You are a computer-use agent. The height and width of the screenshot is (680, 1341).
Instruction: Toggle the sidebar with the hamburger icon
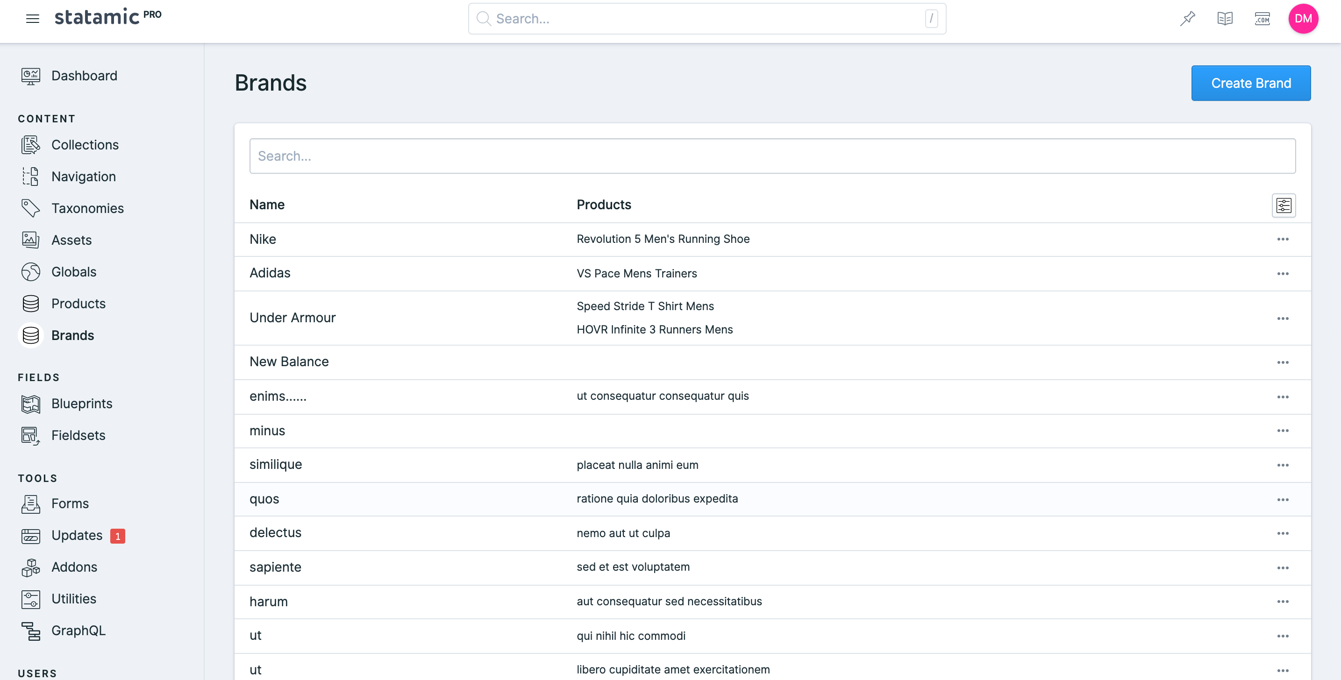pos(32,19)
